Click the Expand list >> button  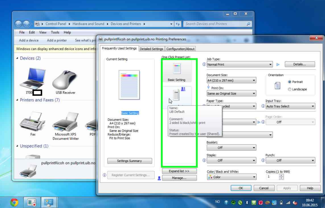[179, 171]
